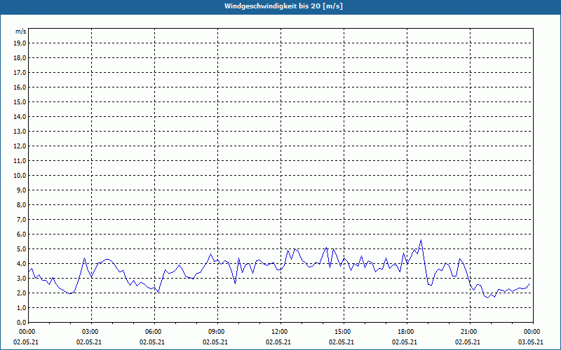Select the 13,0 y-axis value
Viewport: 561px width, 350px height.
coord(20,132)
